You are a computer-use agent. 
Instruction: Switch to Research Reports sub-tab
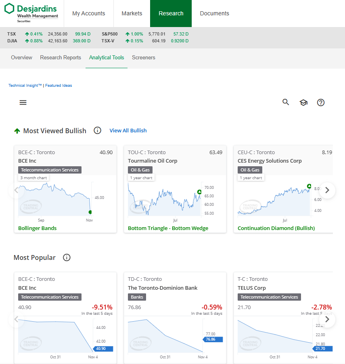click(x=61, y=58)
